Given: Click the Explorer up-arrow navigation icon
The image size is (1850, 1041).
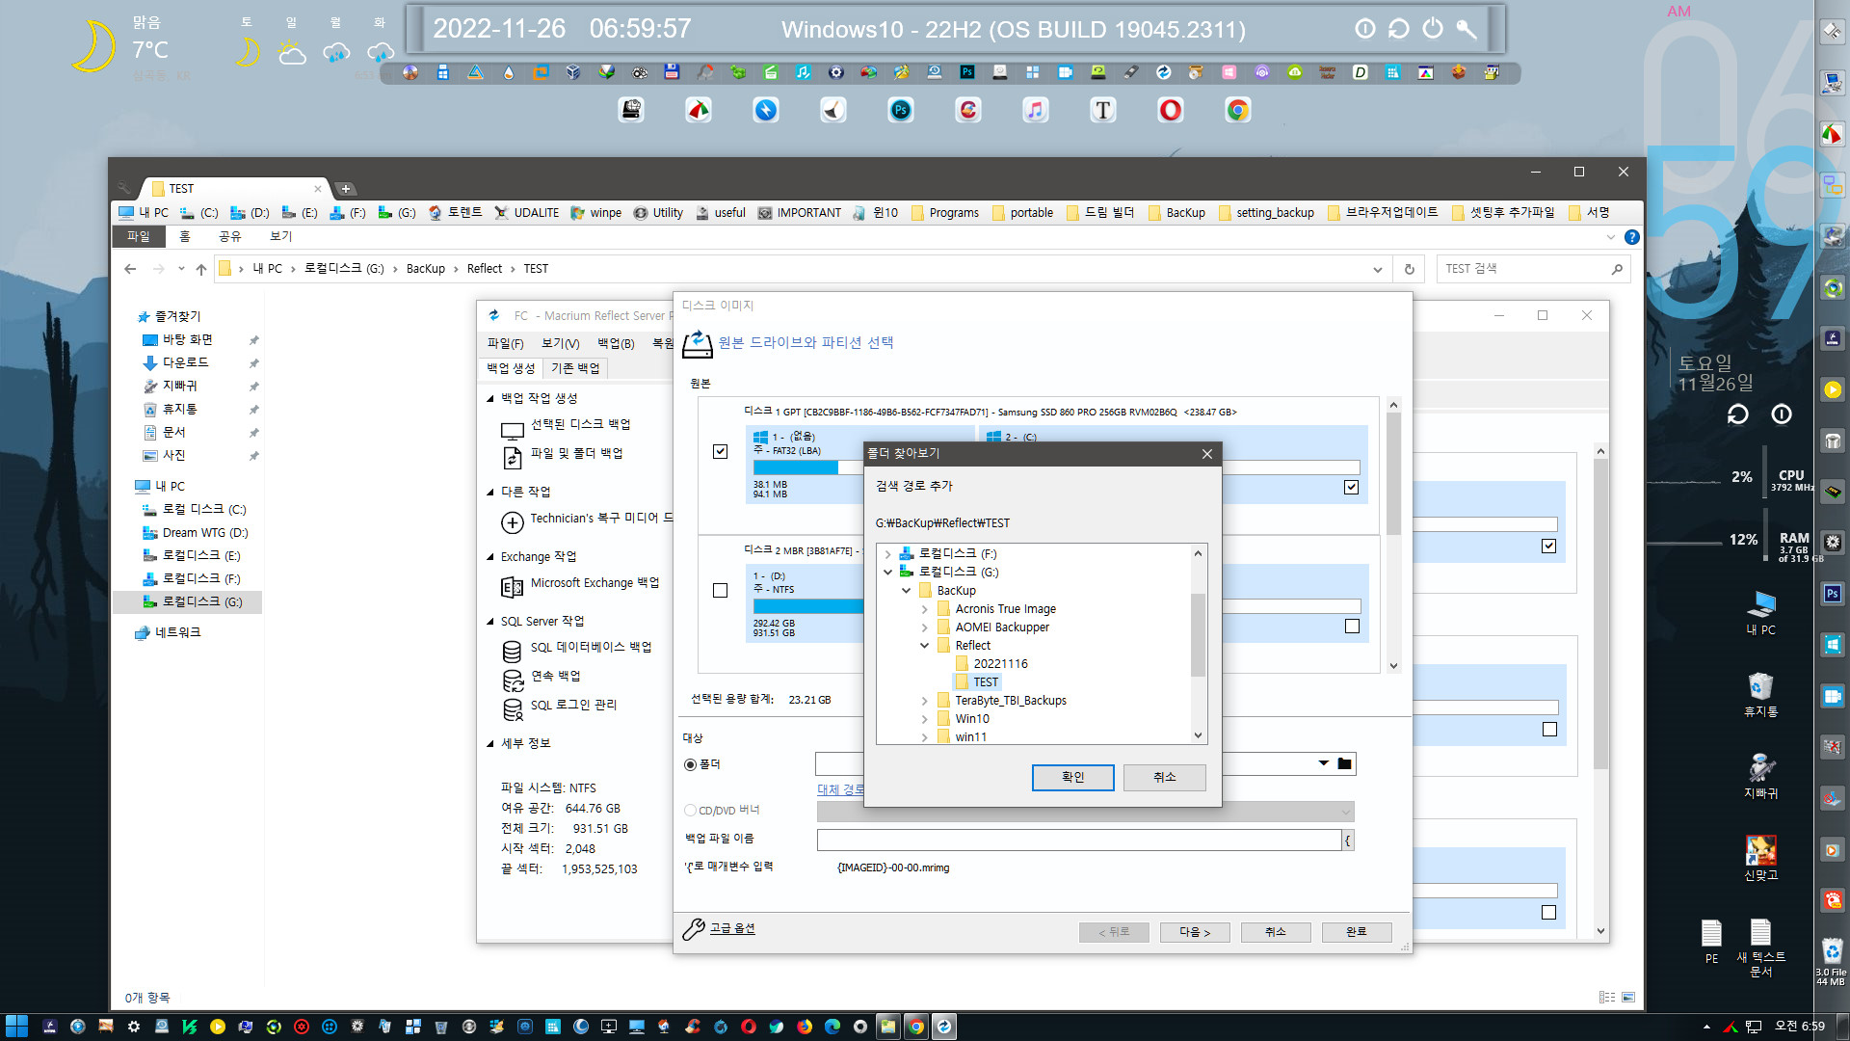Looking at the screenshot, I should pyautogui.click(x=201, y=269).
